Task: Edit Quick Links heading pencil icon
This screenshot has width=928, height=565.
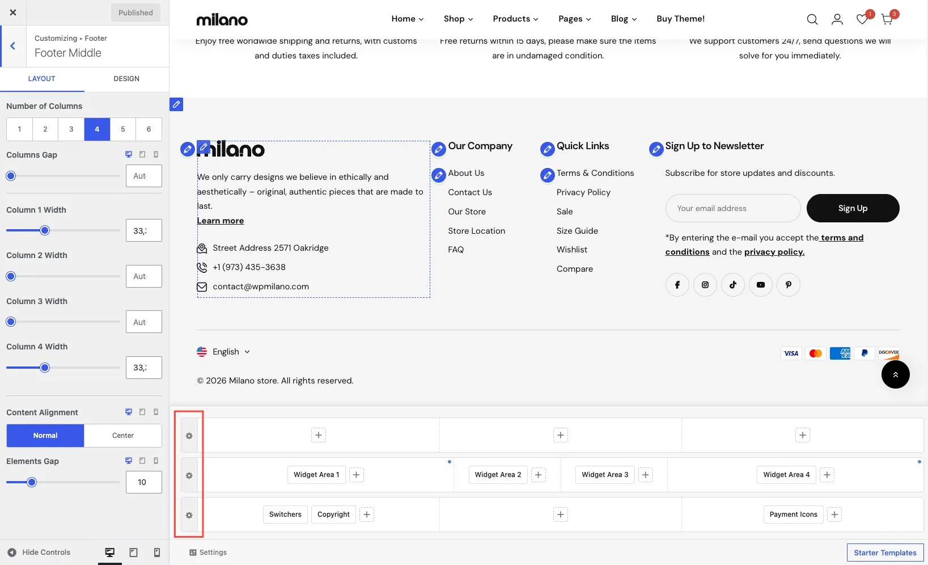Action: (x=548, y=149)
